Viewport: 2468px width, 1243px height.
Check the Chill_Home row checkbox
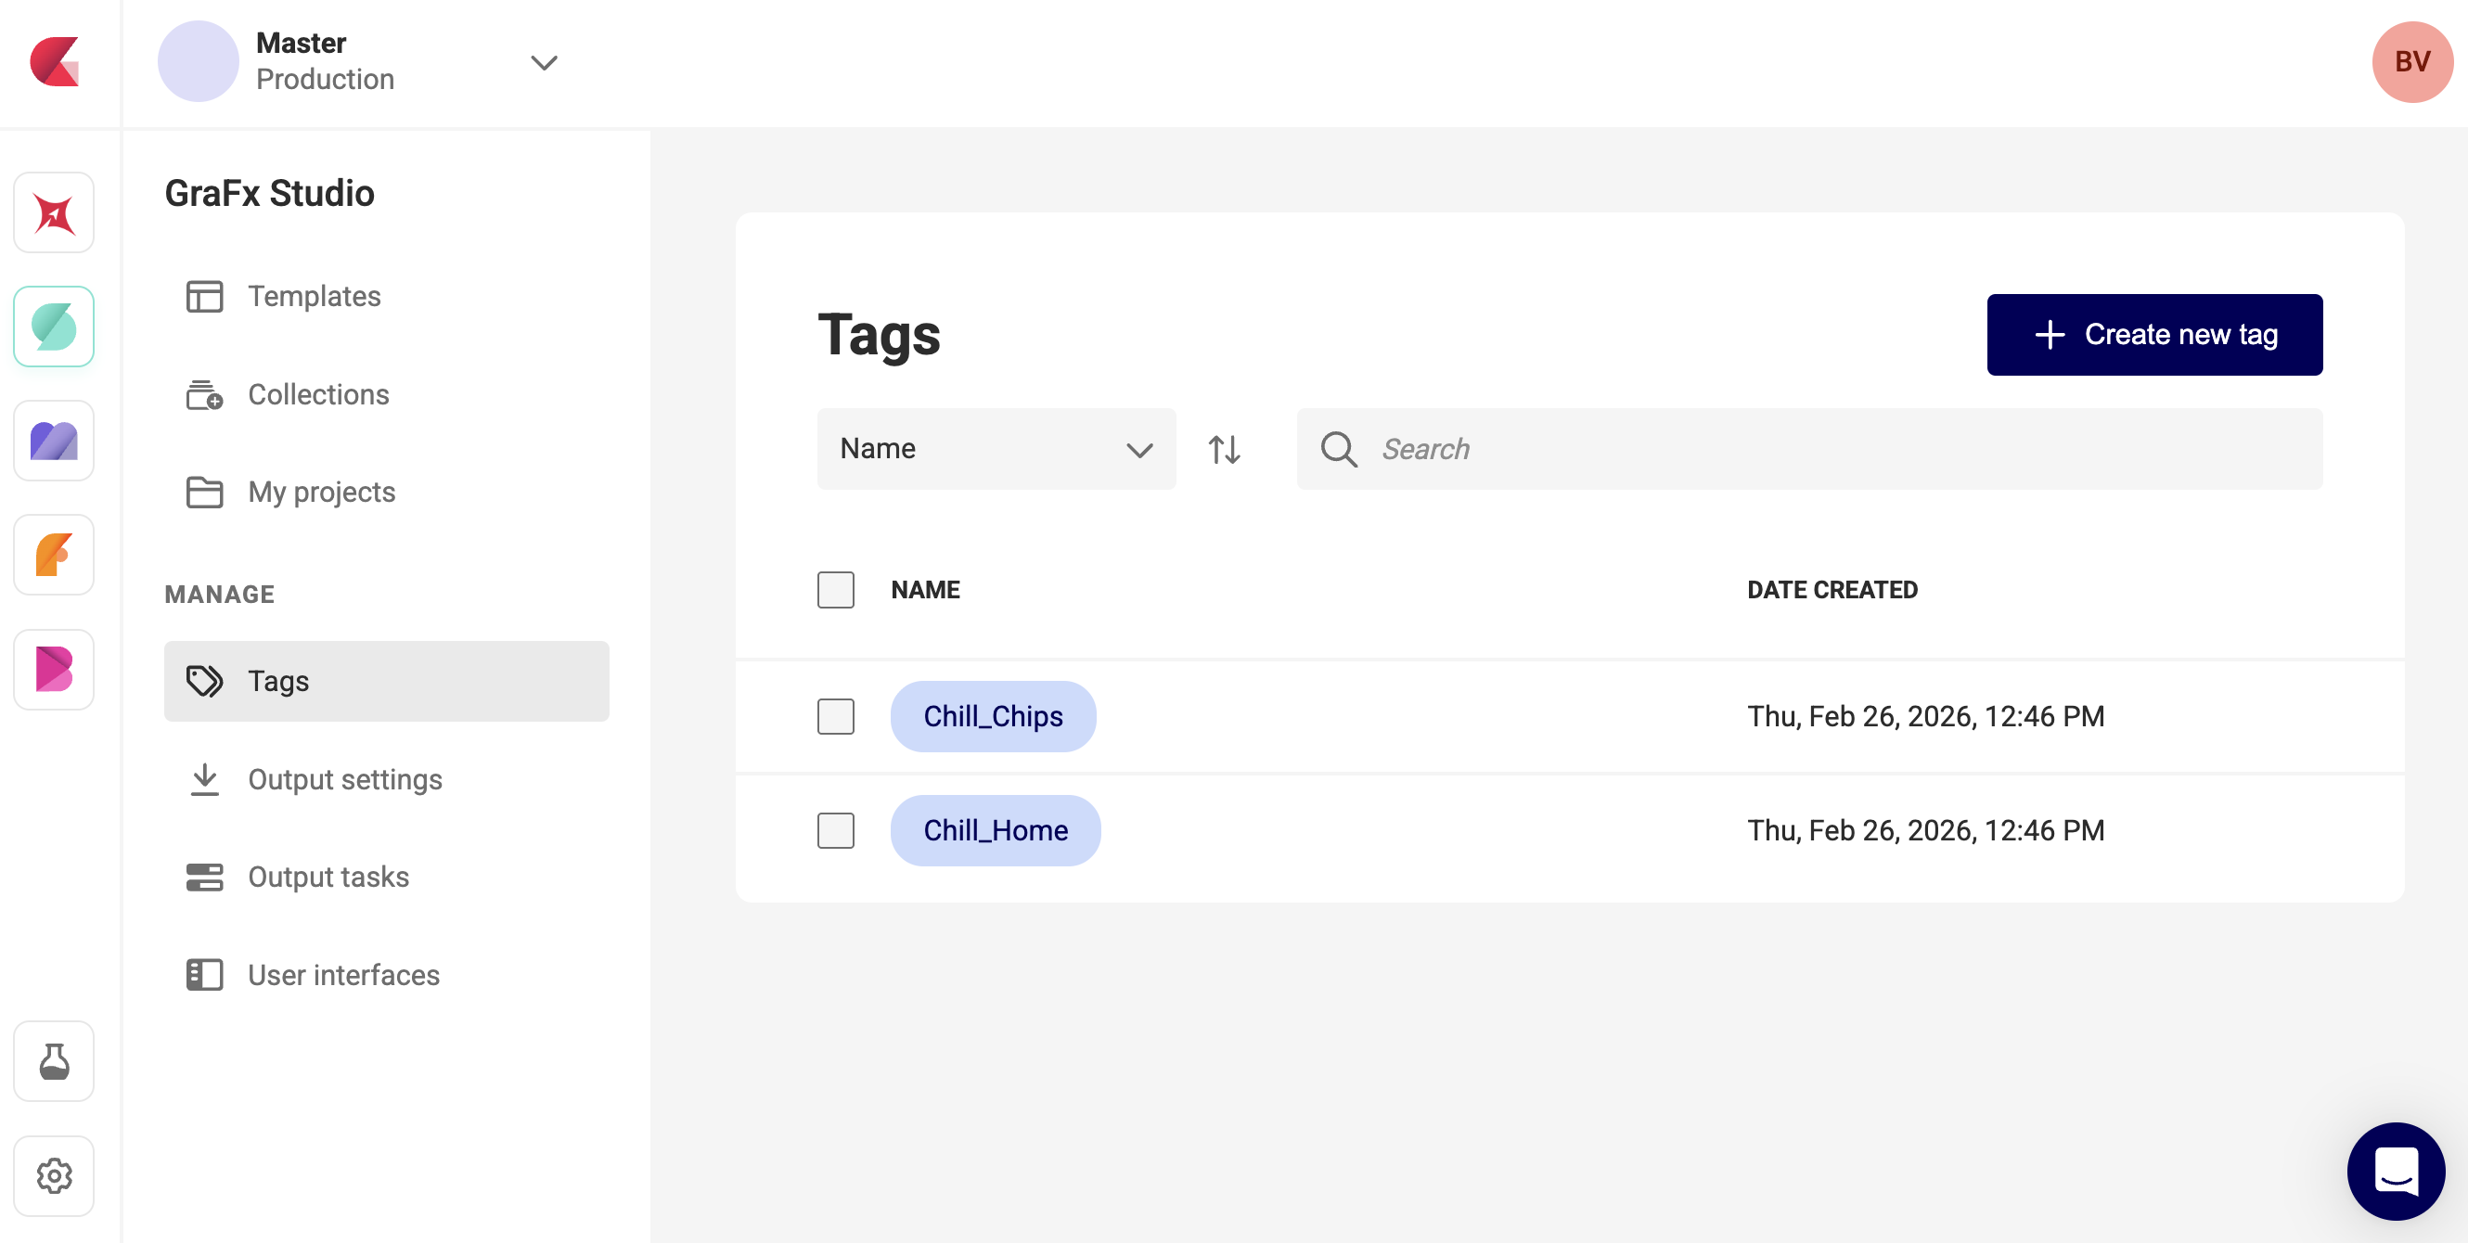(x=834, y=831)
